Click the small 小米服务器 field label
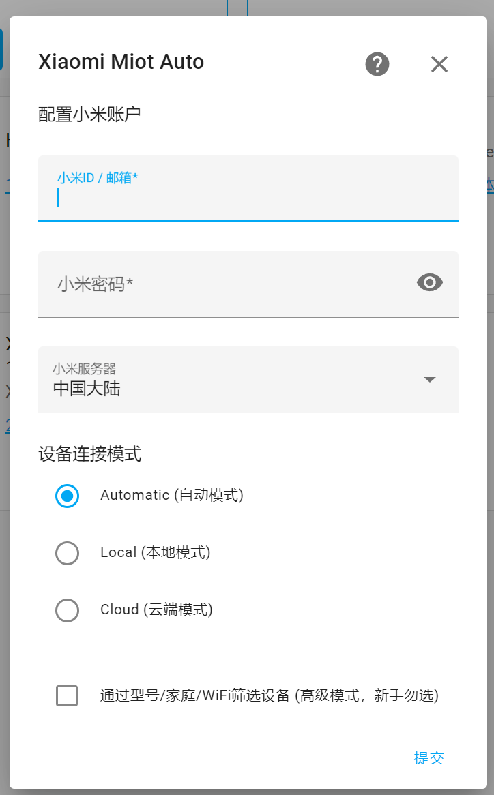Viewport: 494px width, 795px height. (x=84, y=369)
